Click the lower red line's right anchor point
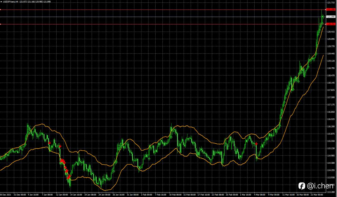The width and height of the screenshot is (337, 197). (325, 24)
